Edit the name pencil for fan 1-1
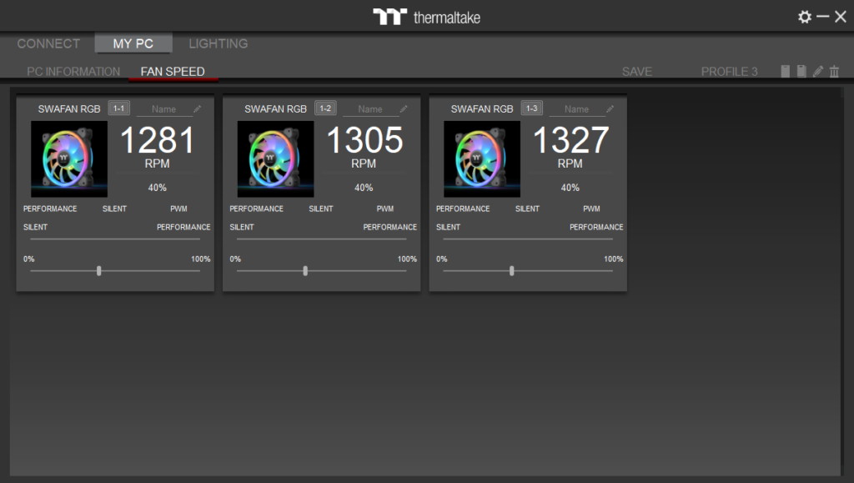The height and width of the screenshot is (483, 854). pos(197,109)
